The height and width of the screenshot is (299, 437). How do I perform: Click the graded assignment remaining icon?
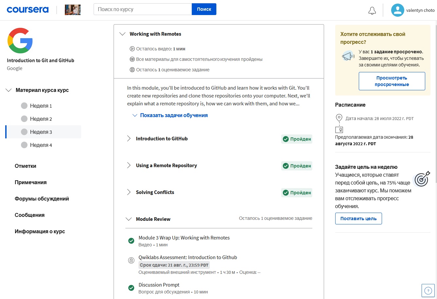click(x=132, y=70)
